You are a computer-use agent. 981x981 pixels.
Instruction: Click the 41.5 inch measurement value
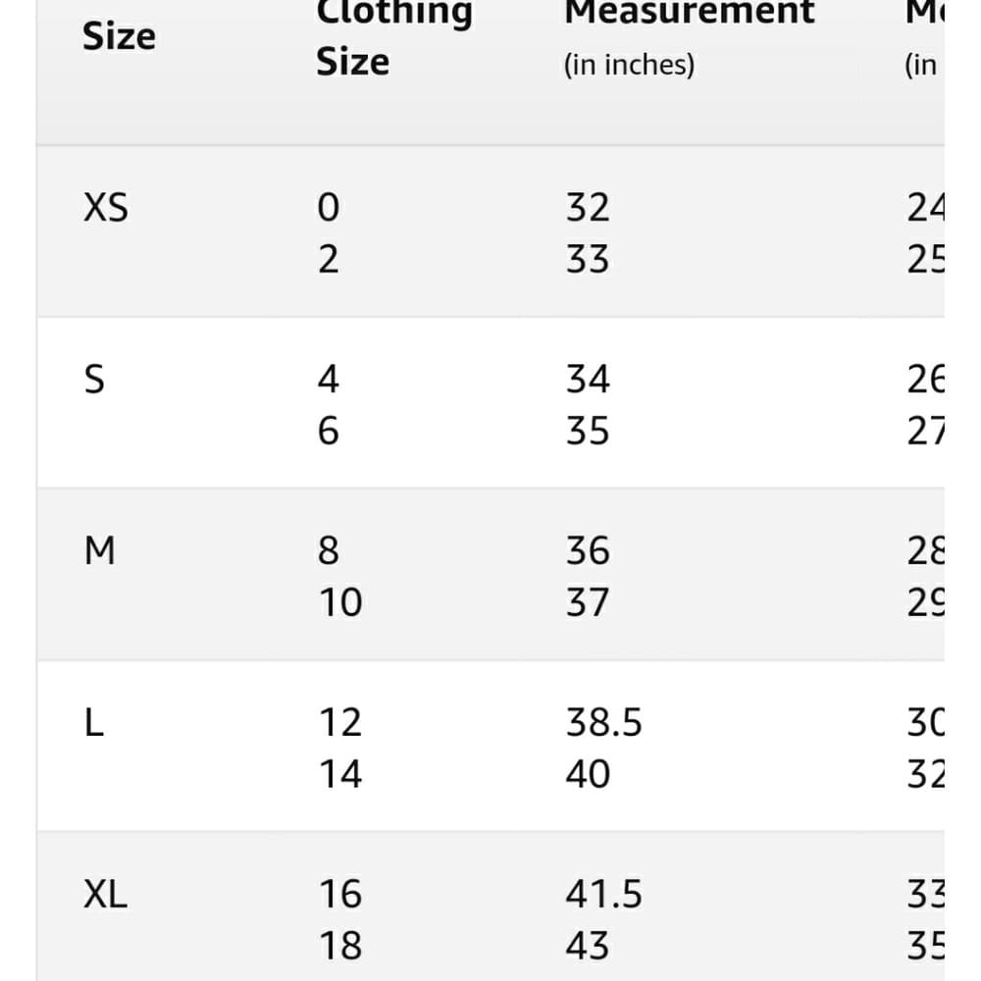coord(603,894)
